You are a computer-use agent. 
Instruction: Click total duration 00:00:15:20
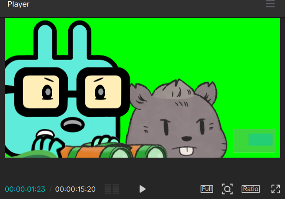pyautogui.click(x=75, y=189)
